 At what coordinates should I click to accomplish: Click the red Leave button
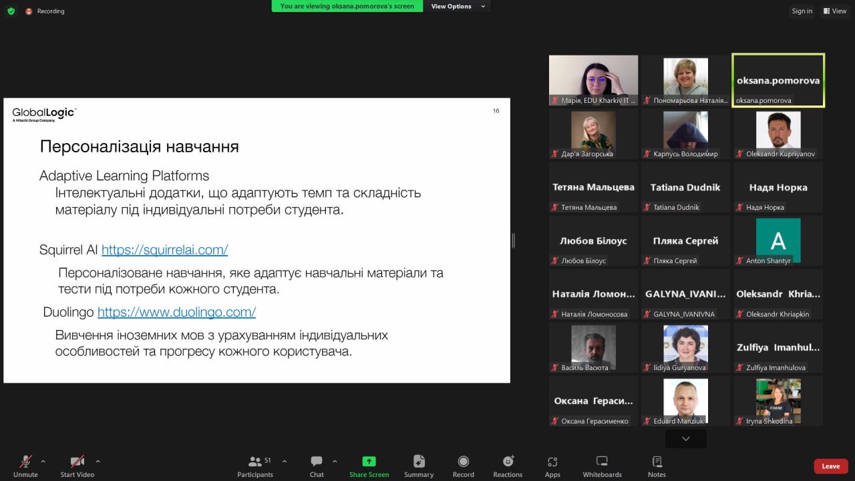pos(831,466)
